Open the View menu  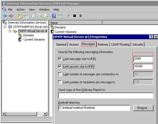32,10
